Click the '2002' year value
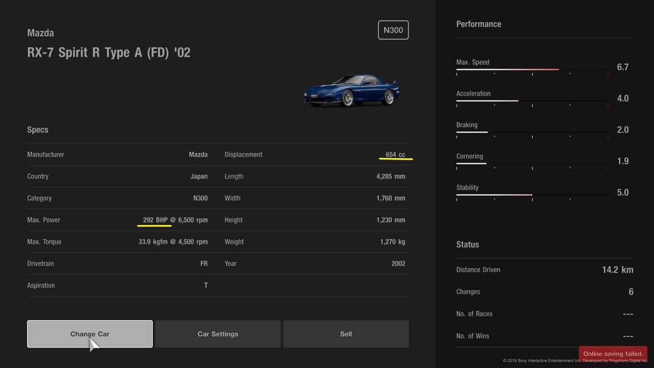Screen dimensions: 654x368 click(x=399, y=264)
